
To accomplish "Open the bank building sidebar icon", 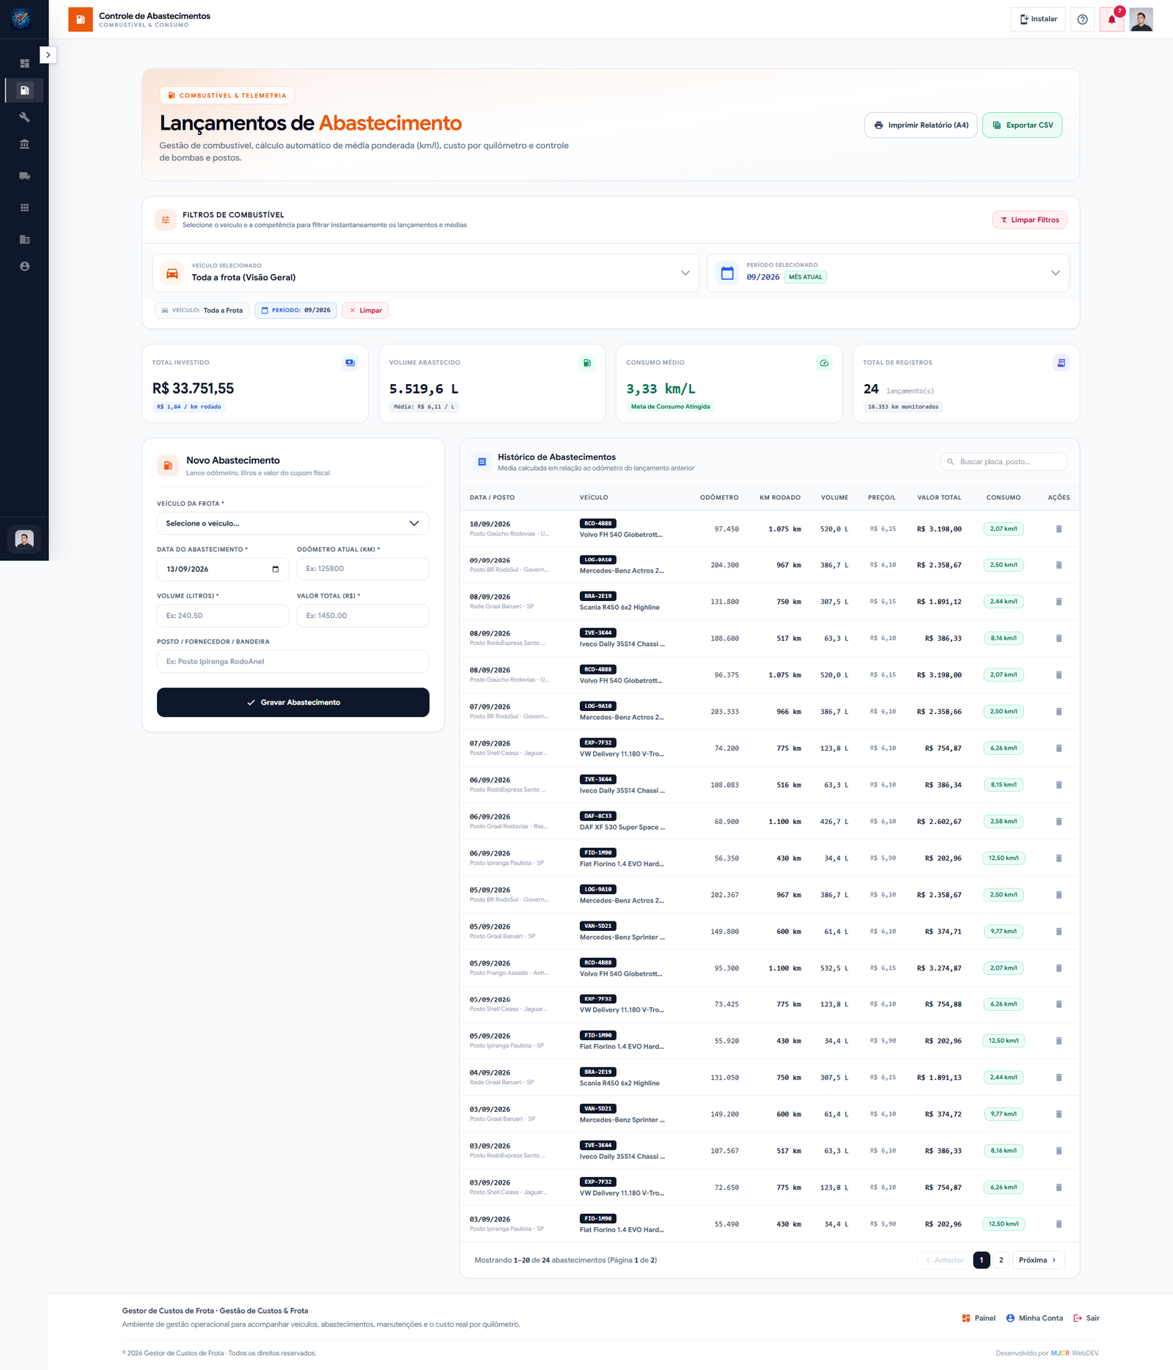I will click(x=24, y=144).
